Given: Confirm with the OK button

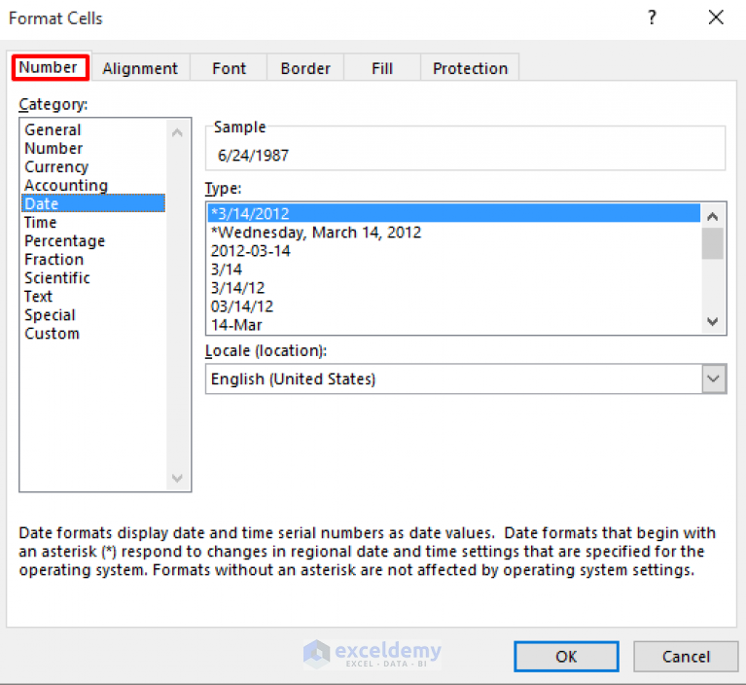Looking at the screenshot, I should pos(566,657).
